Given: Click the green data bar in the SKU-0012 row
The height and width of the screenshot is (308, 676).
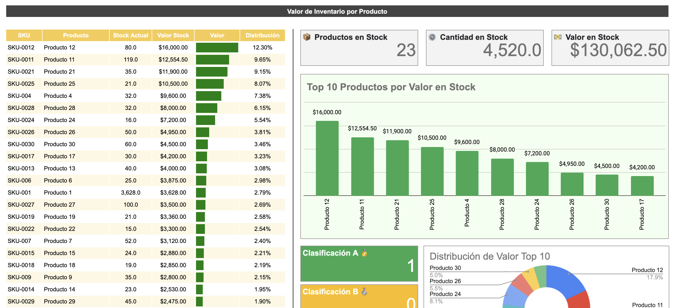Looking at the screenshot, I should tap(217, 48).
